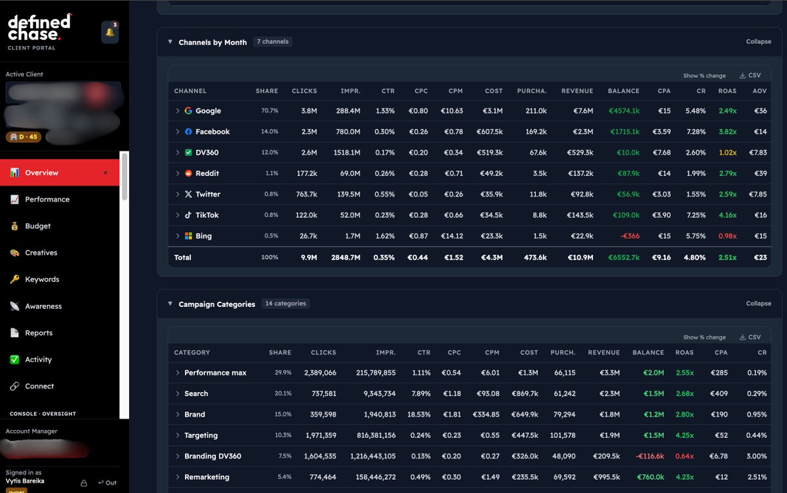
Task: Click the lock icon near sign-out
Action: (84, 483)
